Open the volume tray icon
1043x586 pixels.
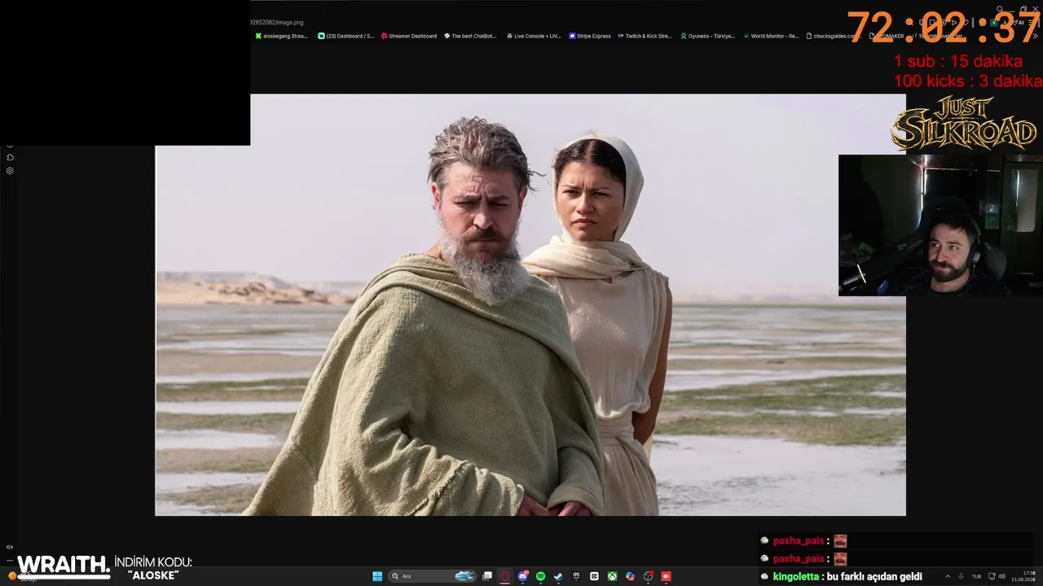click(1001, 576)
